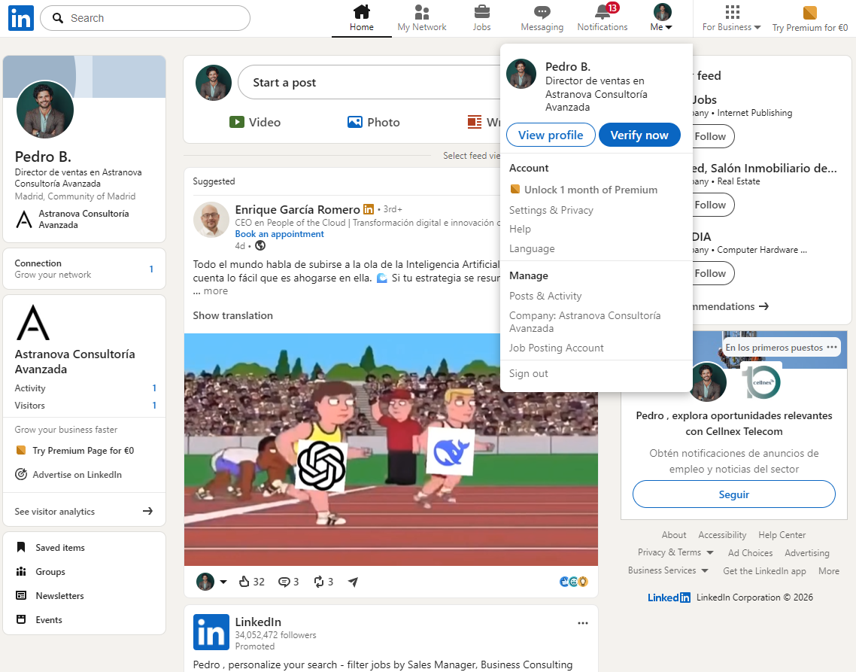Click the search field
The height and width of the screenshot is (672, 856).
point(145,18)
